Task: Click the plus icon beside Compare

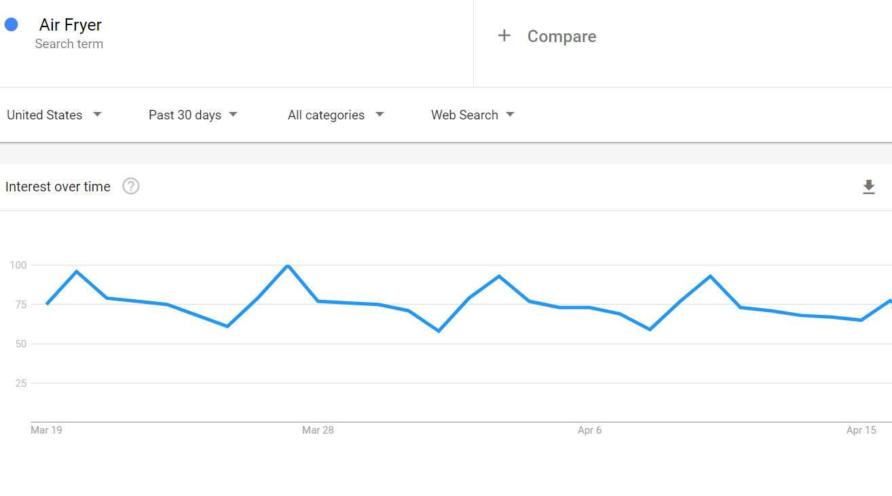Action: tap(504, 36)
